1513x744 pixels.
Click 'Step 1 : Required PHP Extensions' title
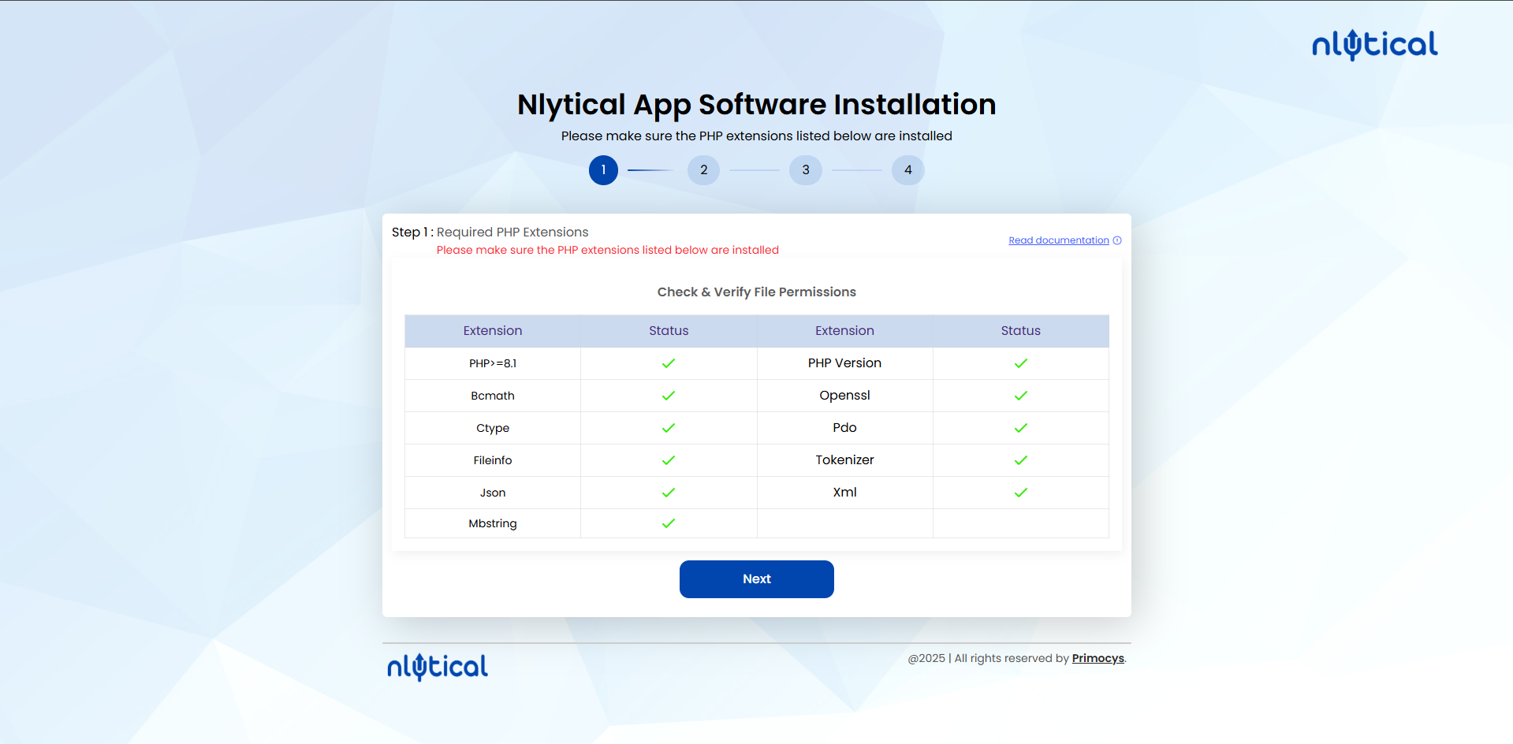(x=490, y=232)
